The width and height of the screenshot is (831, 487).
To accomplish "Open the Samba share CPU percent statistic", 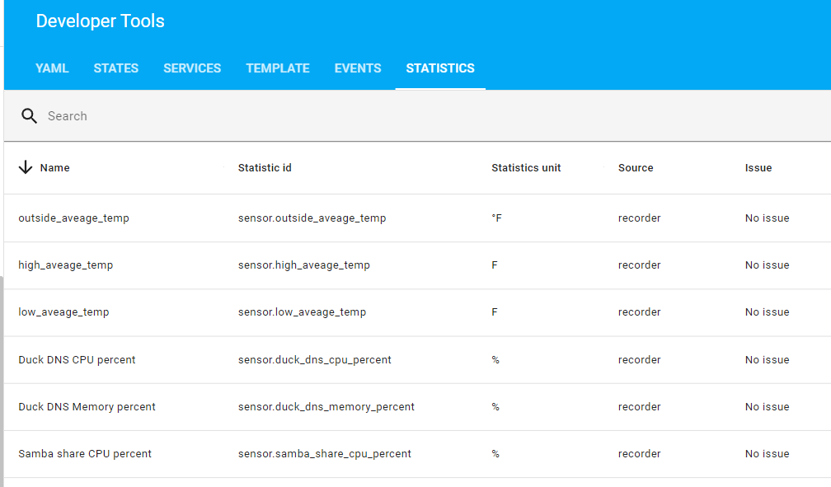I will [x=85, y=453].
